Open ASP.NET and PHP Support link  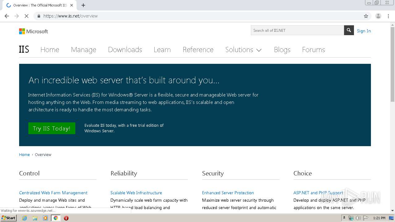point(318,193)
